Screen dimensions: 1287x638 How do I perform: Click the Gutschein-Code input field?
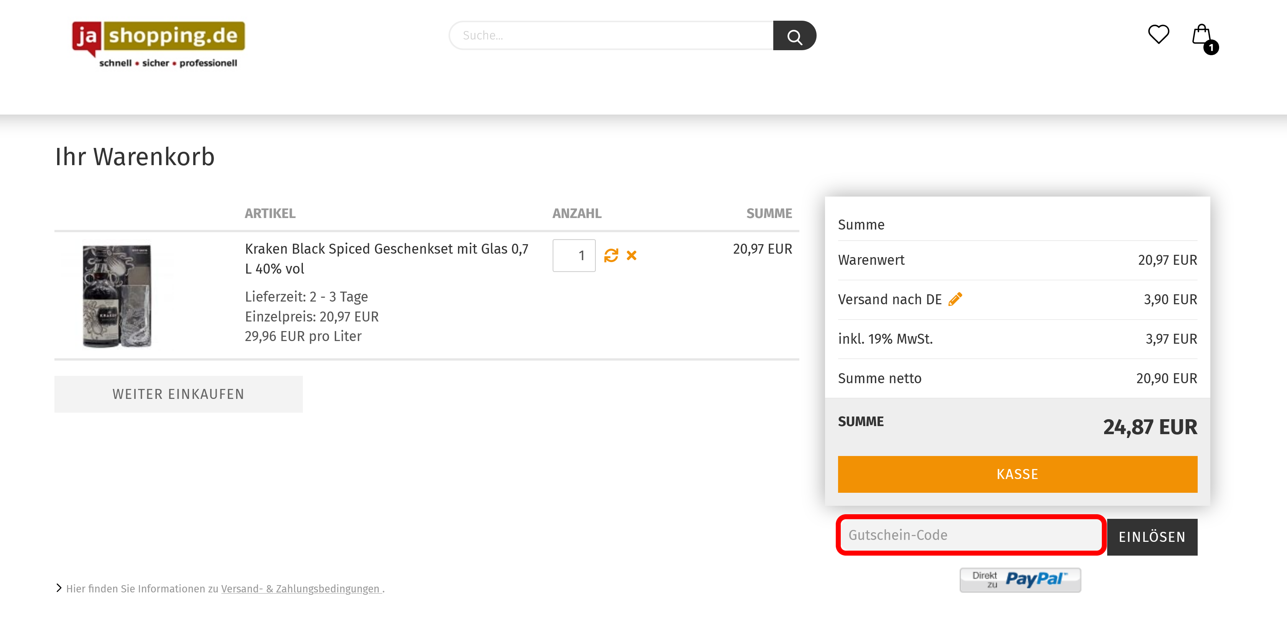coord(970,535)
